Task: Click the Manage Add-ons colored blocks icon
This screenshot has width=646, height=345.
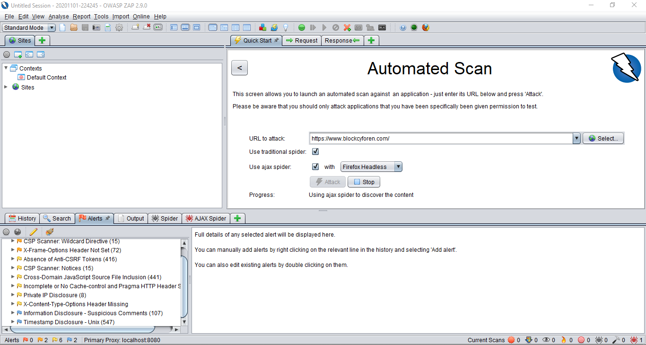Action: (262, 27)
